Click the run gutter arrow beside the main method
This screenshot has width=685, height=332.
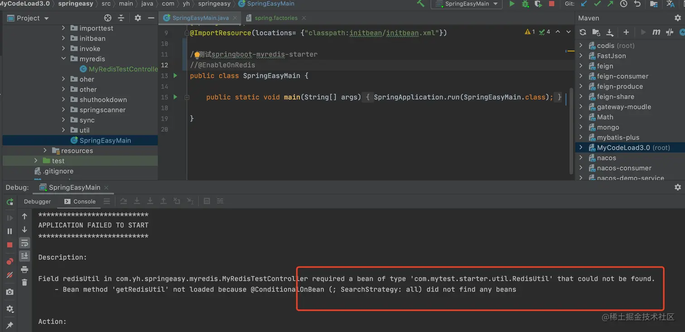(x=176, y=97)
